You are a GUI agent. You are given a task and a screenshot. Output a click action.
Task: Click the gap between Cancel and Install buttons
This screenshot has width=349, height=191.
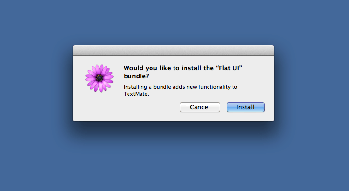[x=223, y=107]
